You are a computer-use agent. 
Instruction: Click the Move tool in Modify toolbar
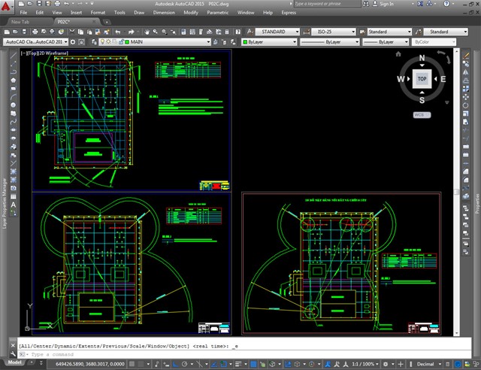[466, 97]
